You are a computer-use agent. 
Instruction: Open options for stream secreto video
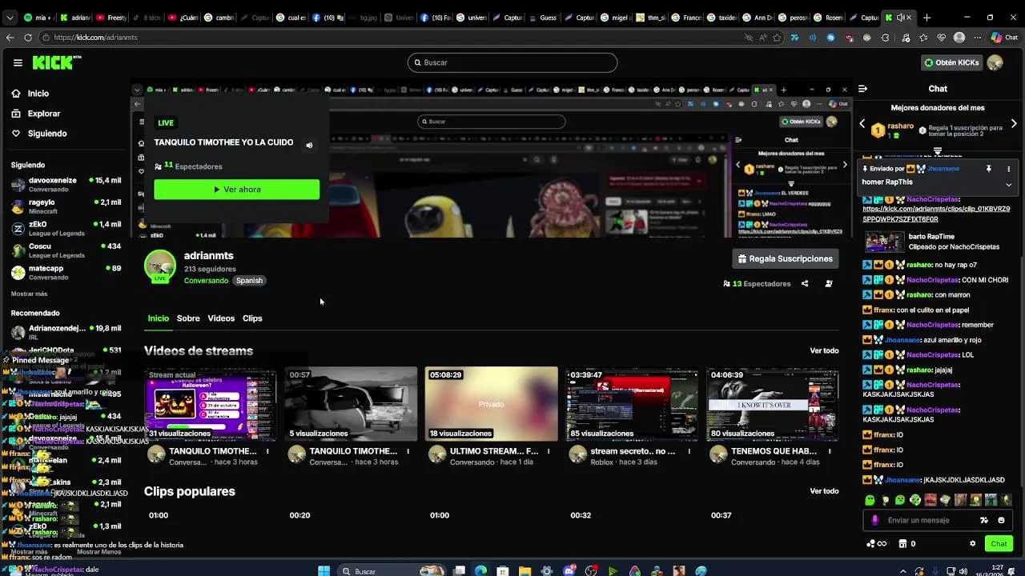pyautogui.click(x=689, y=451)
